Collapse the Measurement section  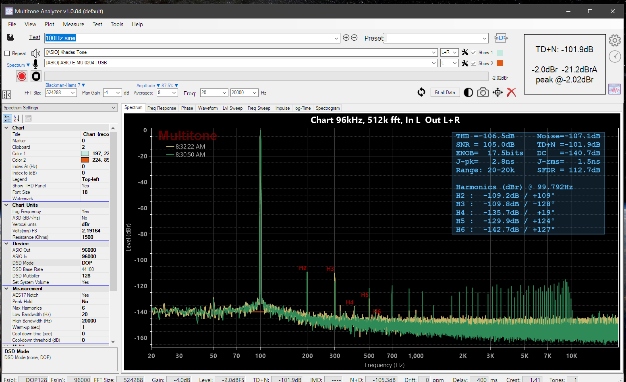click(x=6, y=289)
